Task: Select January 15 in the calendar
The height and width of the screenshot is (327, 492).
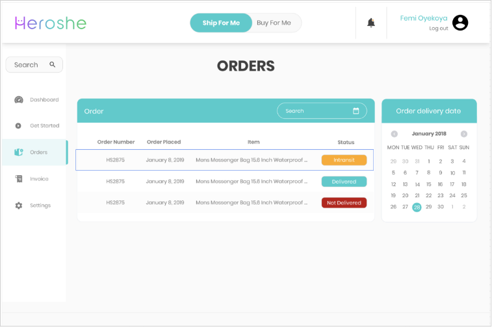Action: 428,184
